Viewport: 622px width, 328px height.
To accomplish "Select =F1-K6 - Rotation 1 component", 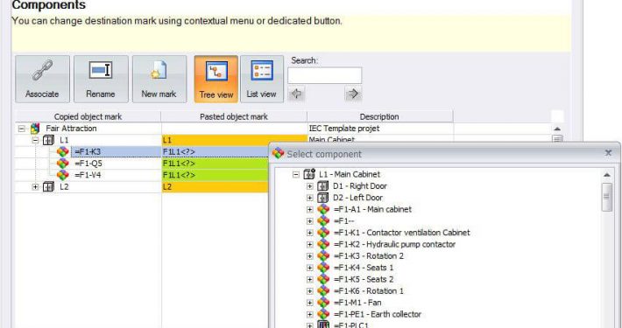I will coord(369,291).
